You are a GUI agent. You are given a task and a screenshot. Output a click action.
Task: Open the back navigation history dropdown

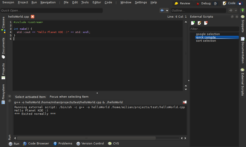tap(167, 10)
